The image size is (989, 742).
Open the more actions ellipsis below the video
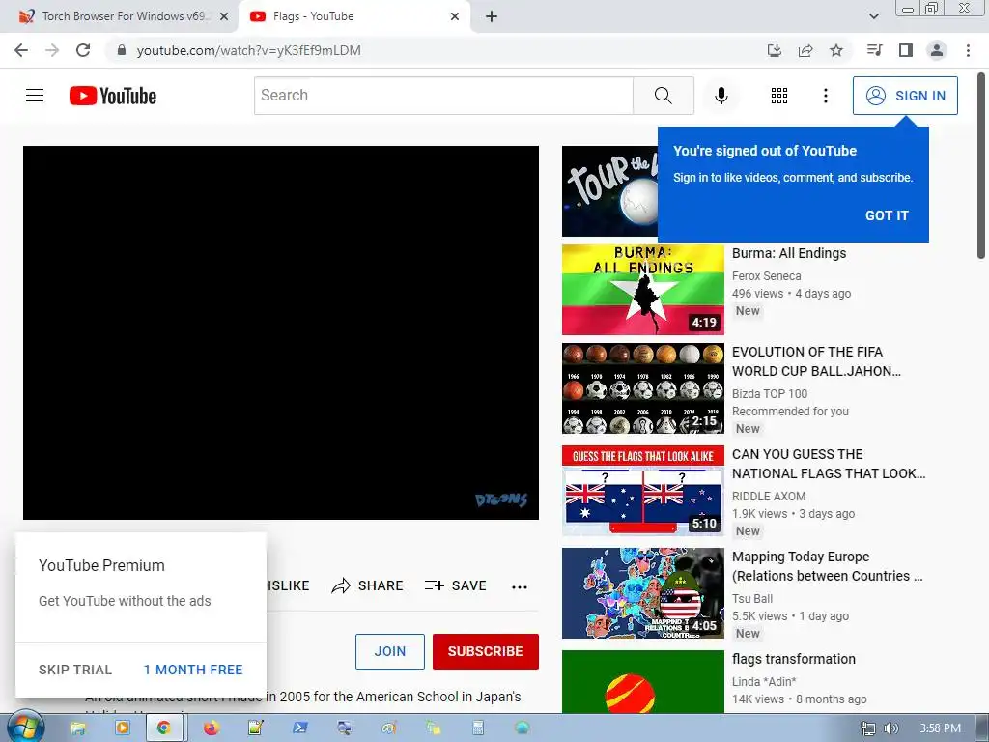tap(519, 586)
